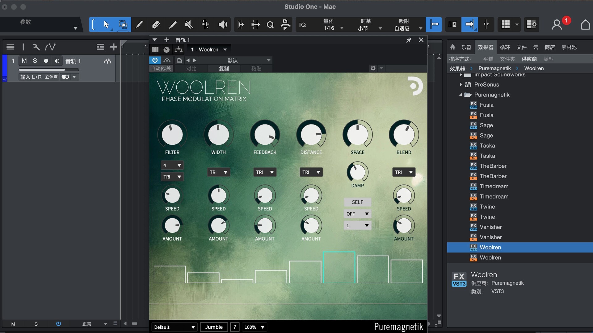Open preset file document icon

pos(179,60)
